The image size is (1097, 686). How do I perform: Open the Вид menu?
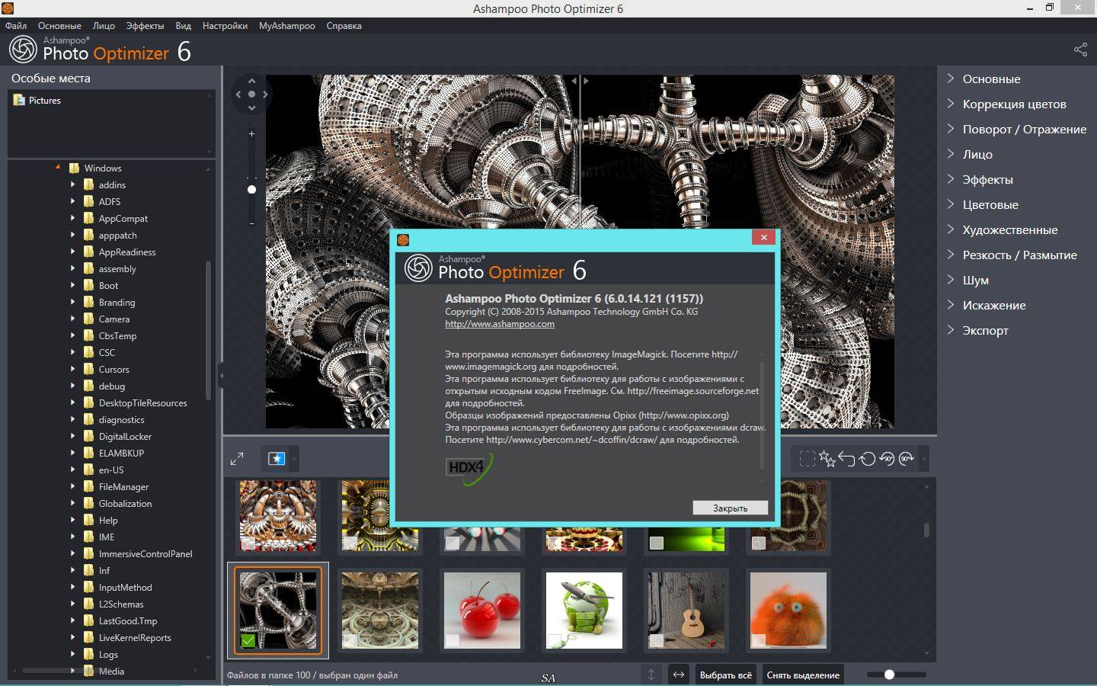point(183,26)
